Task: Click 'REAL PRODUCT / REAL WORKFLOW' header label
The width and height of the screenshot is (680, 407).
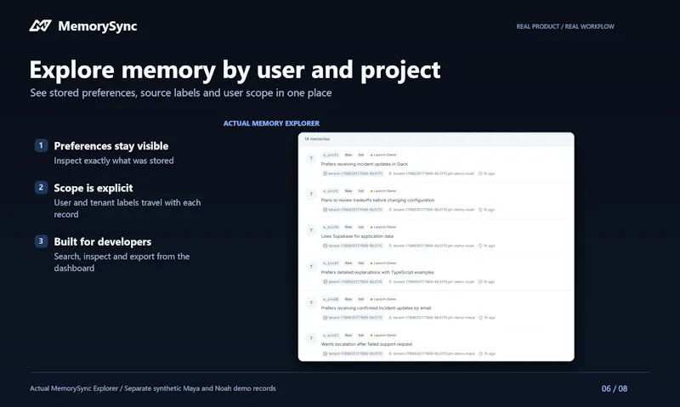Action: pyautogui.click(x=565, y=26)
